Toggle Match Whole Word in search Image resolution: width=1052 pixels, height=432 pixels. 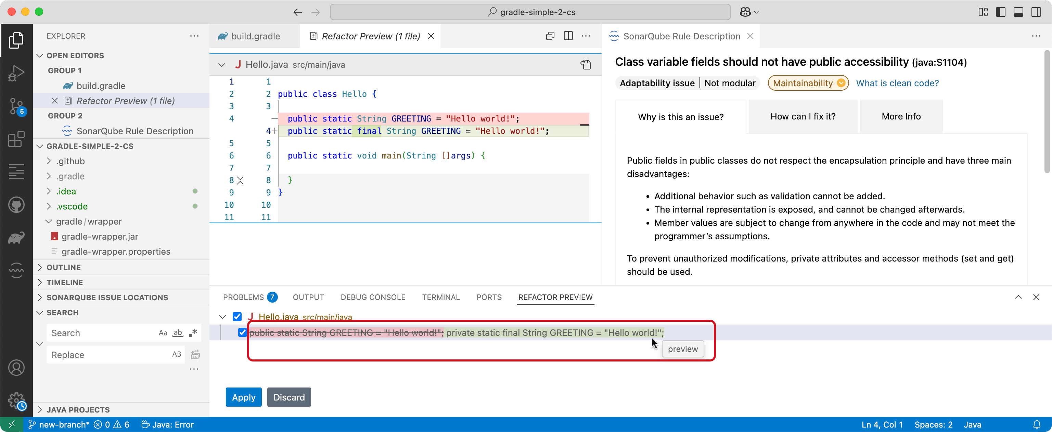(178, 333)
